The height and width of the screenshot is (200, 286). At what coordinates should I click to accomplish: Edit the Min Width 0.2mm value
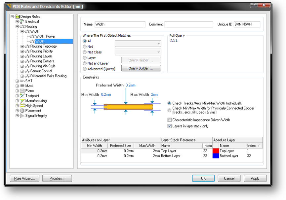pyautogui.click(x=106, y=95)
